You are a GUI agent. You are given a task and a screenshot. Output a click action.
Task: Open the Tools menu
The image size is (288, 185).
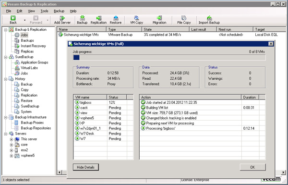tap(44, 11)
